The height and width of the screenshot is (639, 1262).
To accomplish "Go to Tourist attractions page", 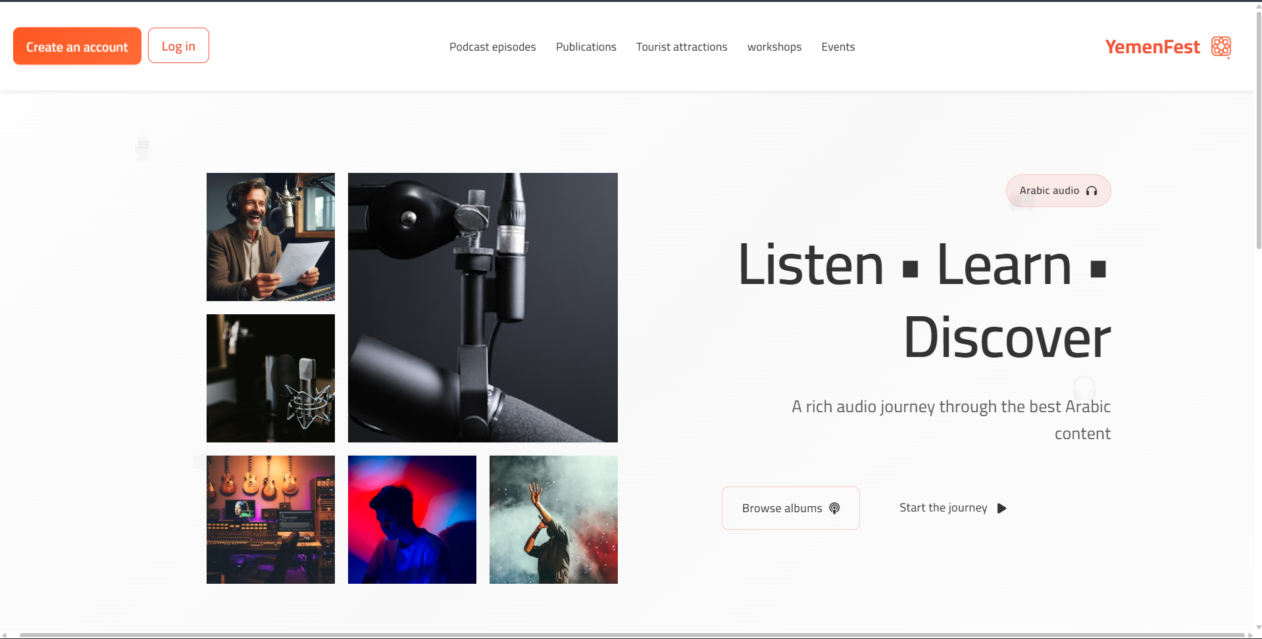I will click(x=682, y=47).
